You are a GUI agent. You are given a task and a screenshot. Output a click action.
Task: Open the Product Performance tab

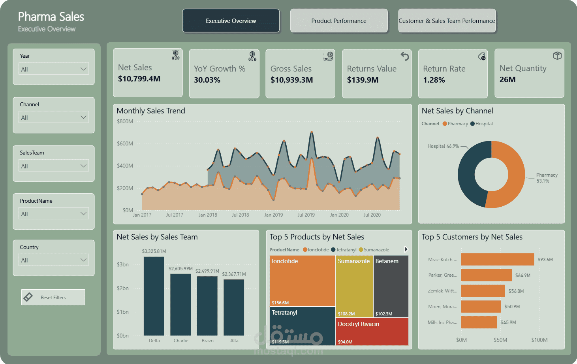pos(339,21)
